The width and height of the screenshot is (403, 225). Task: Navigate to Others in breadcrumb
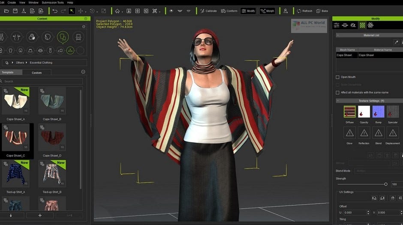(x=20, y=63)
